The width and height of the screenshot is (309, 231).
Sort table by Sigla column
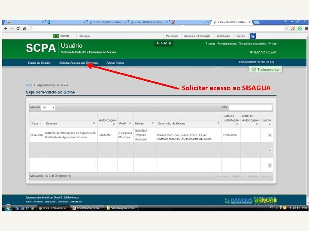coord(36,123)
